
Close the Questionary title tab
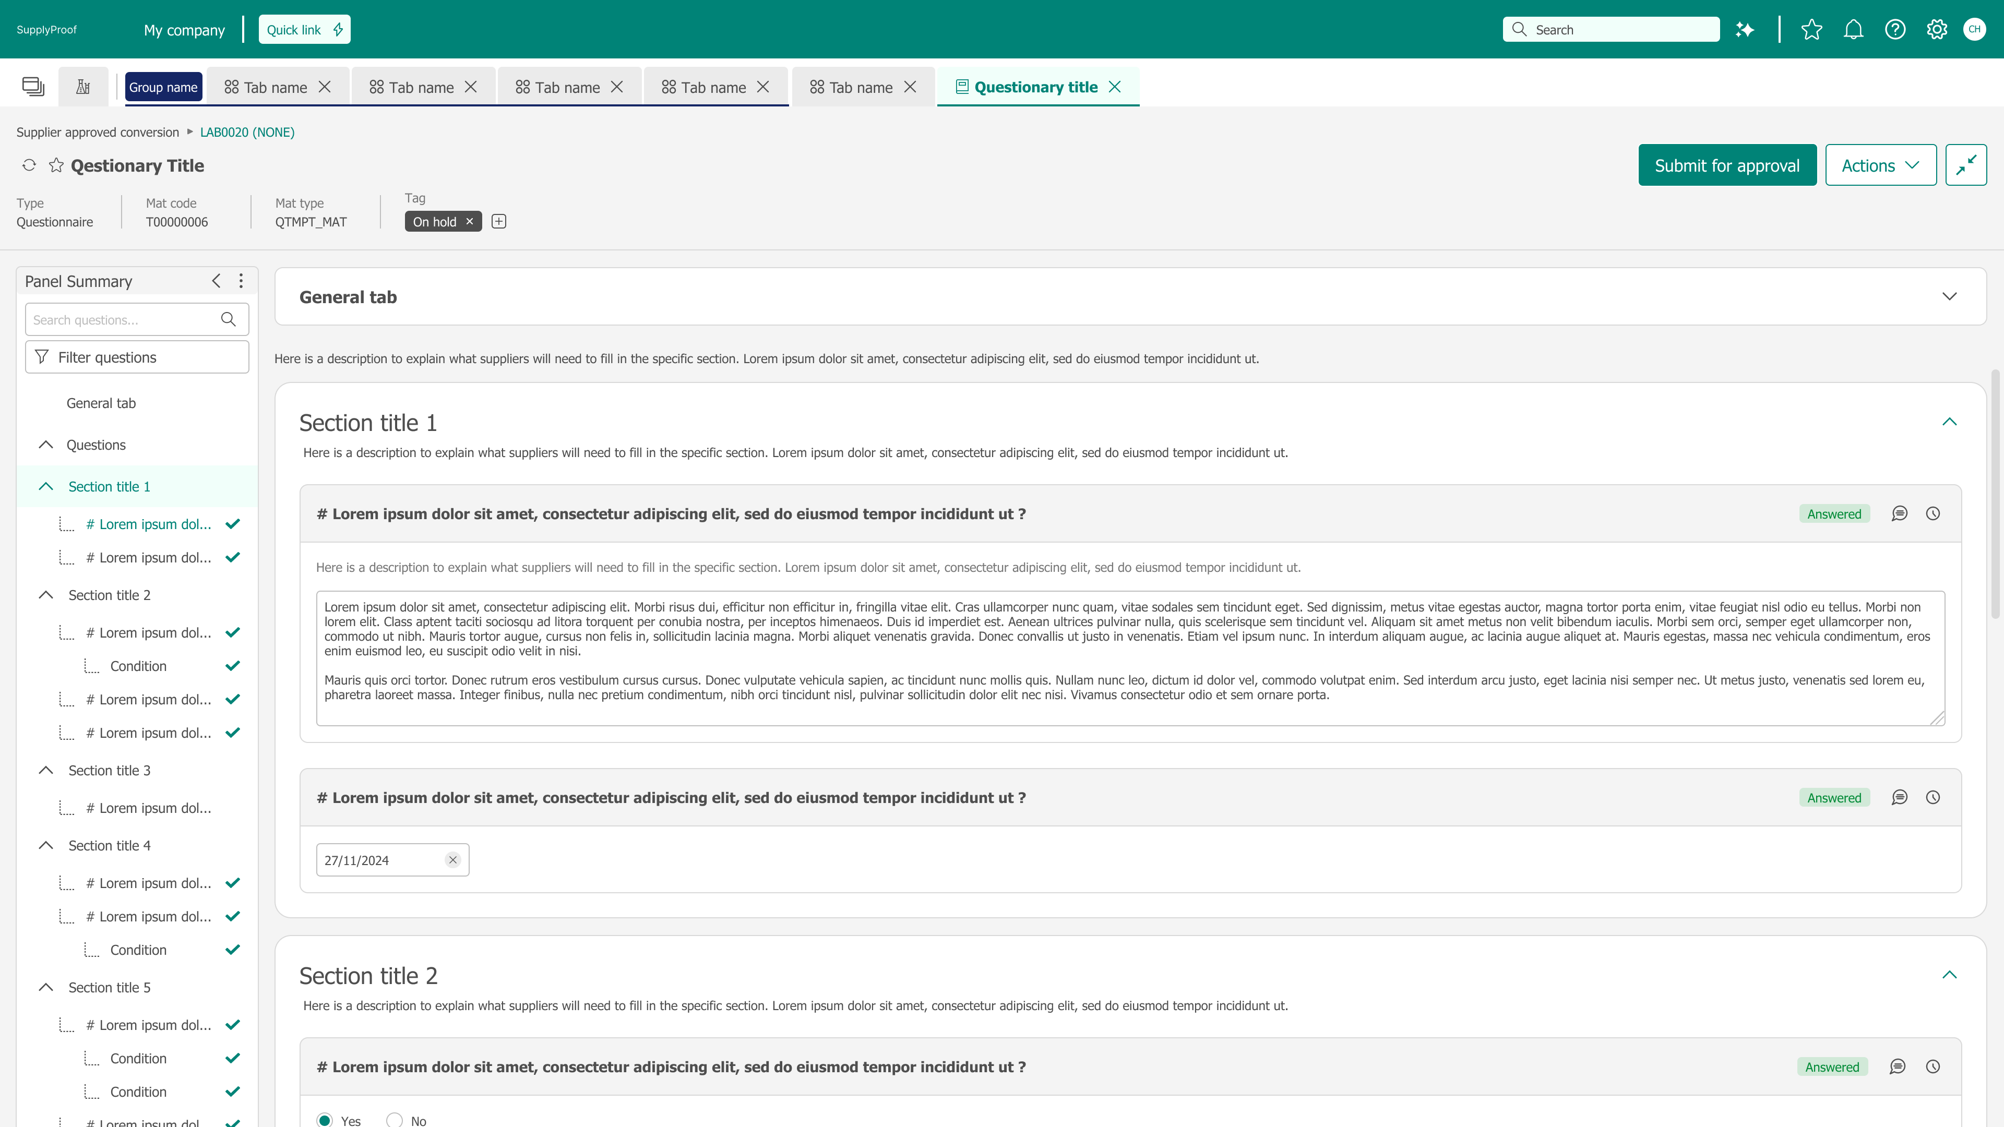click(x=1115, y=87)
